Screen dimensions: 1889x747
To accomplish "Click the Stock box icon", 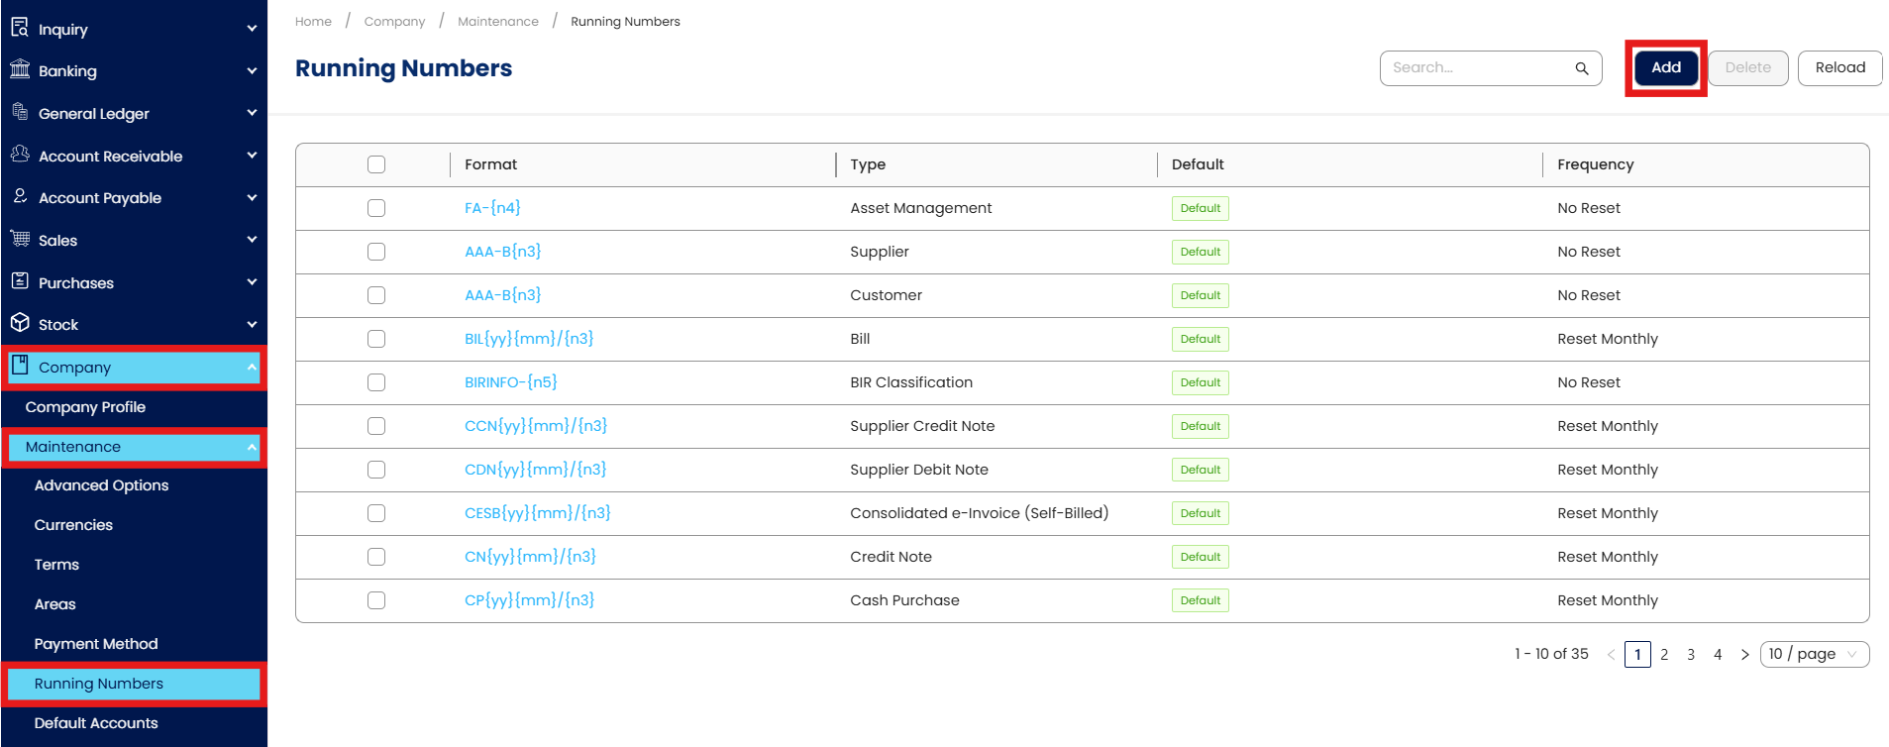I will point(20,323).
